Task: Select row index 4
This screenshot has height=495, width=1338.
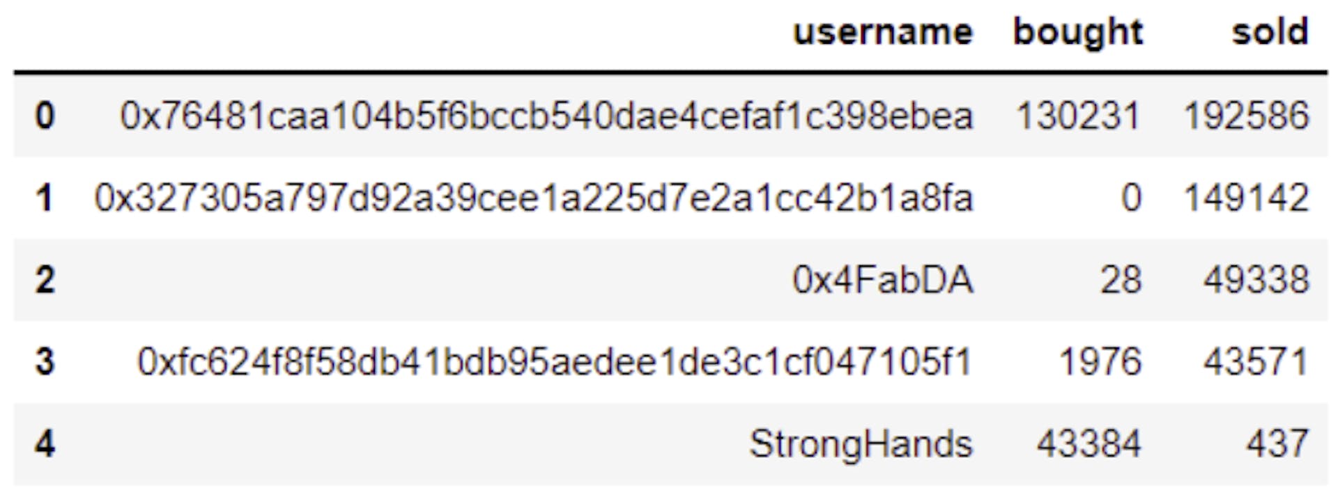Action: tap(45, 444)
